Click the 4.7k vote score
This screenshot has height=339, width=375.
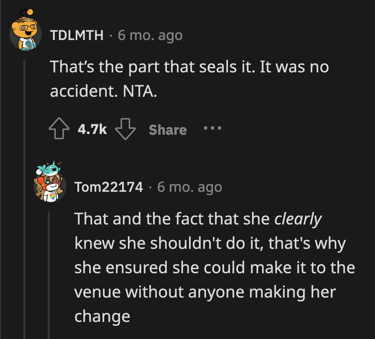[x=92, y=130]
